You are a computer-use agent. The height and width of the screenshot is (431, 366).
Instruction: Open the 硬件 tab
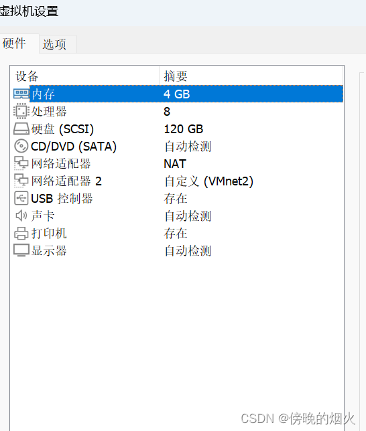(14, 44)
